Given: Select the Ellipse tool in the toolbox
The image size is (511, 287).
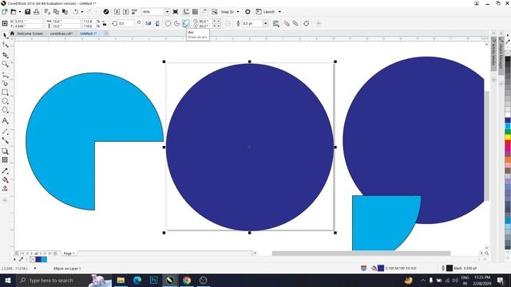Looking at the screenshot, I should pos(5,101).
